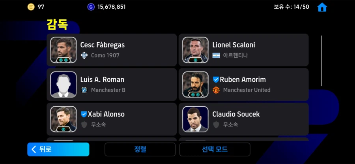The width and height of the screenshot is (355, 164).
Task: Click the blue GP currency icon
Action: [91, 7]
